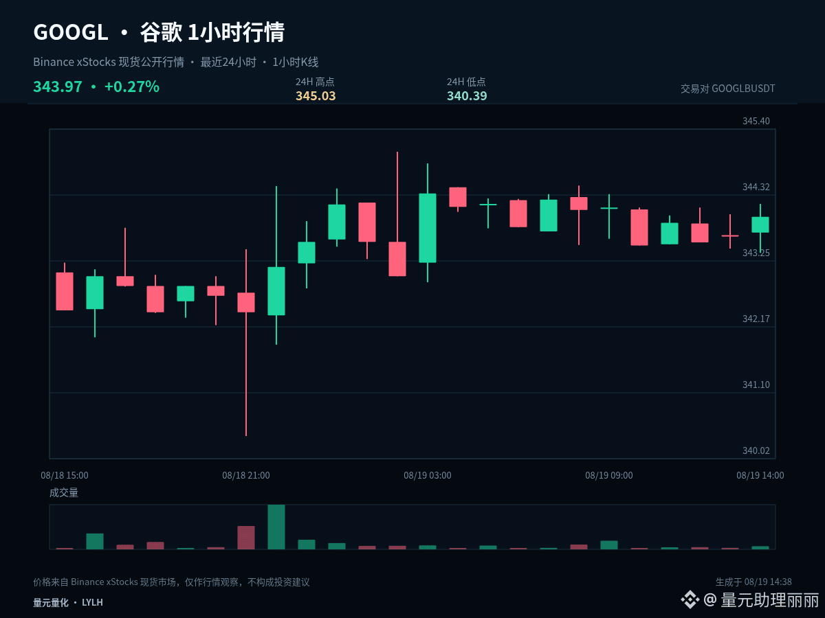Click the time label "08/19 14:00"

pos(760,475)
